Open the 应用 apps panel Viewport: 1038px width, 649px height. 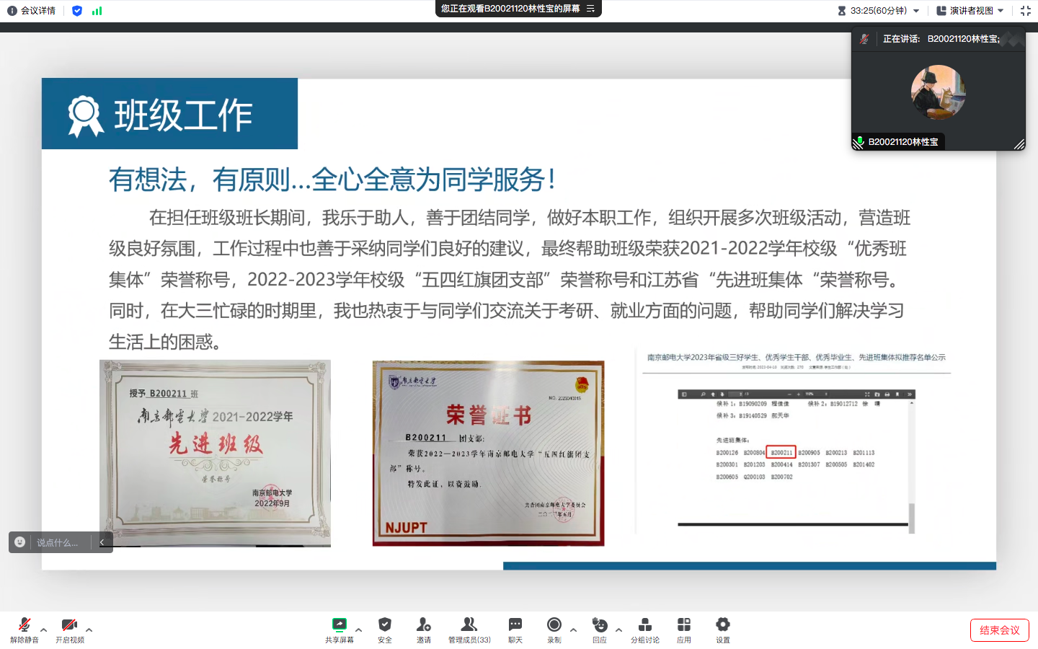click(x=684, y=629)
